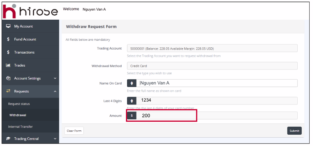This screenshot has height=146, width=313.
Task: Select Internal Transfer in sidebar
Action: pyautogui.click(x=21, y=127)
